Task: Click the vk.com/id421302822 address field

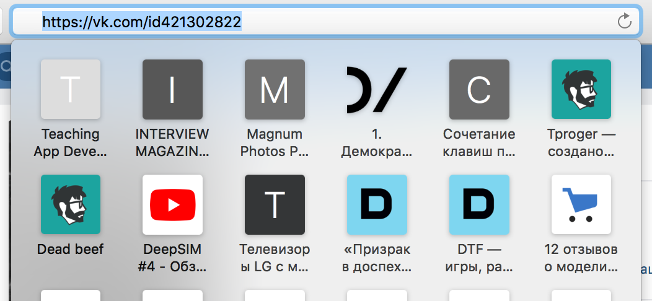Action: (x=325, y=21)
